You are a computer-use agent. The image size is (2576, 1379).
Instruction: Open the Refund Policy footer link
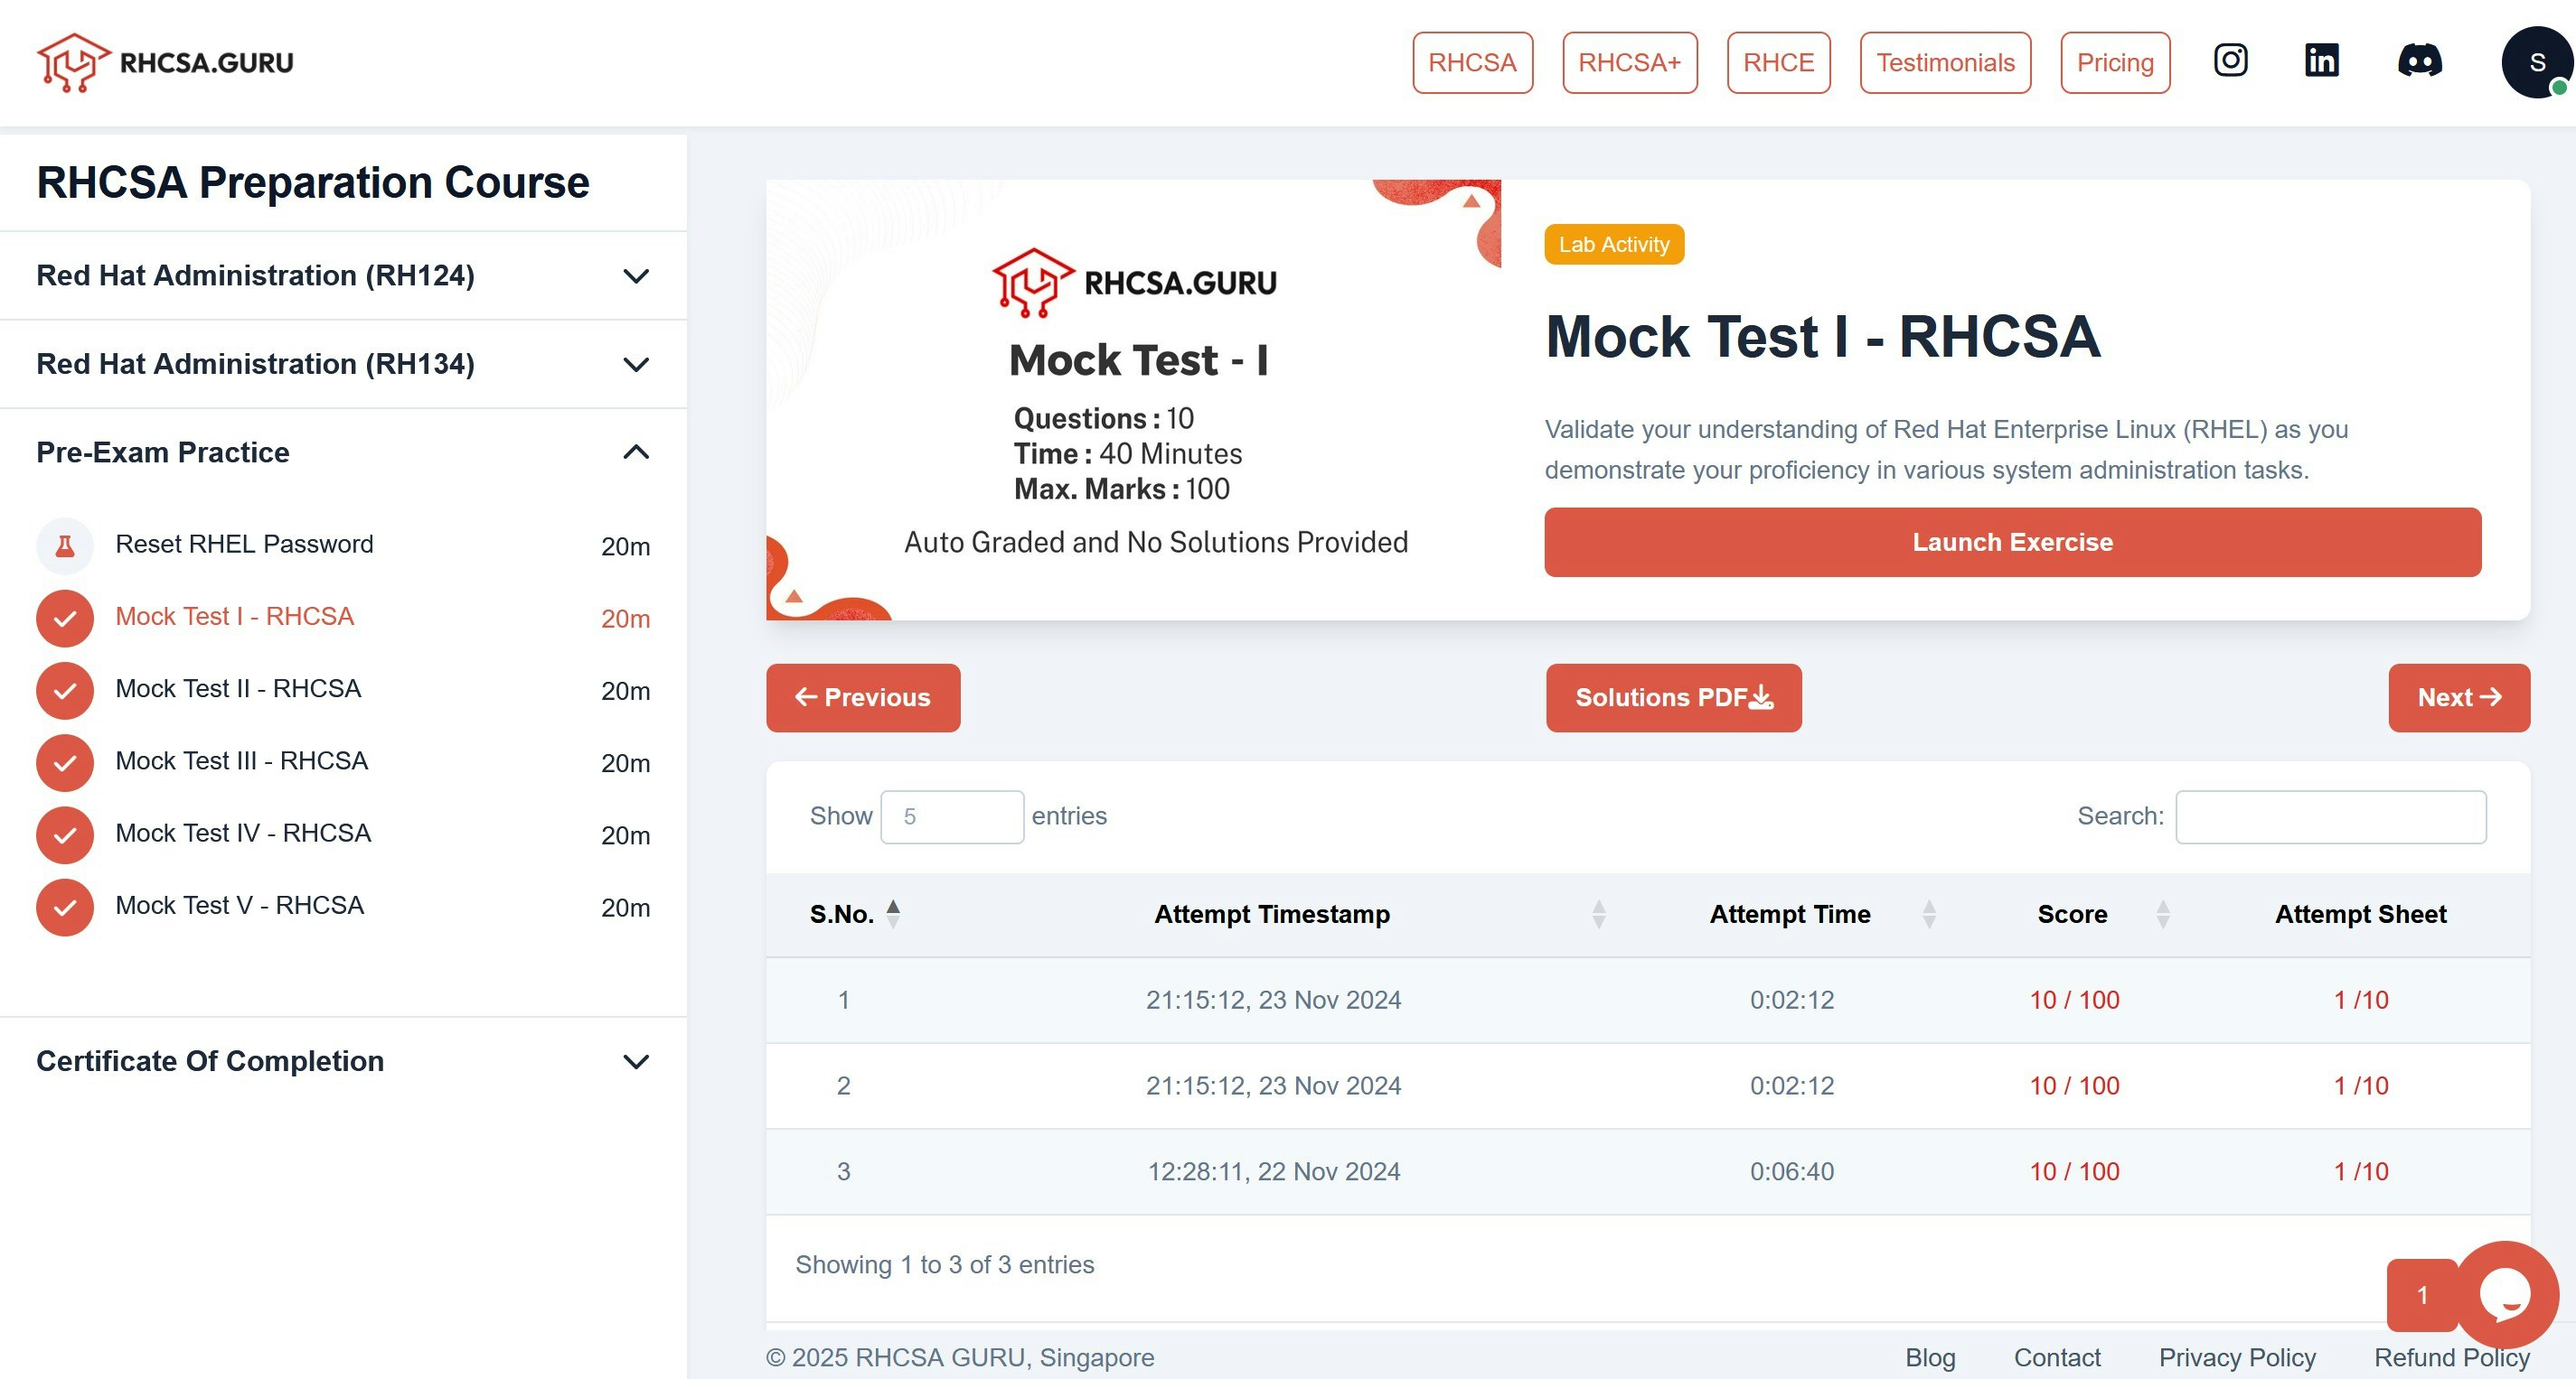point(2452,1357)
